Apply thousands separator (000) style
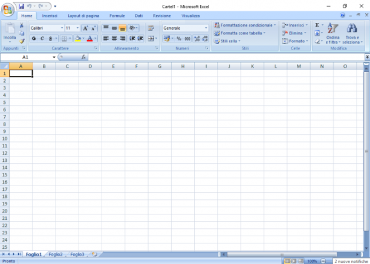370x264 pixels. coord(187,39)
